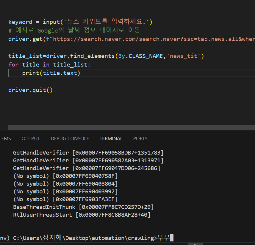The width and height of the screenshot is (255, 245).
Task: Click the horizontal editor scrollbar
Action: [132, 127]
